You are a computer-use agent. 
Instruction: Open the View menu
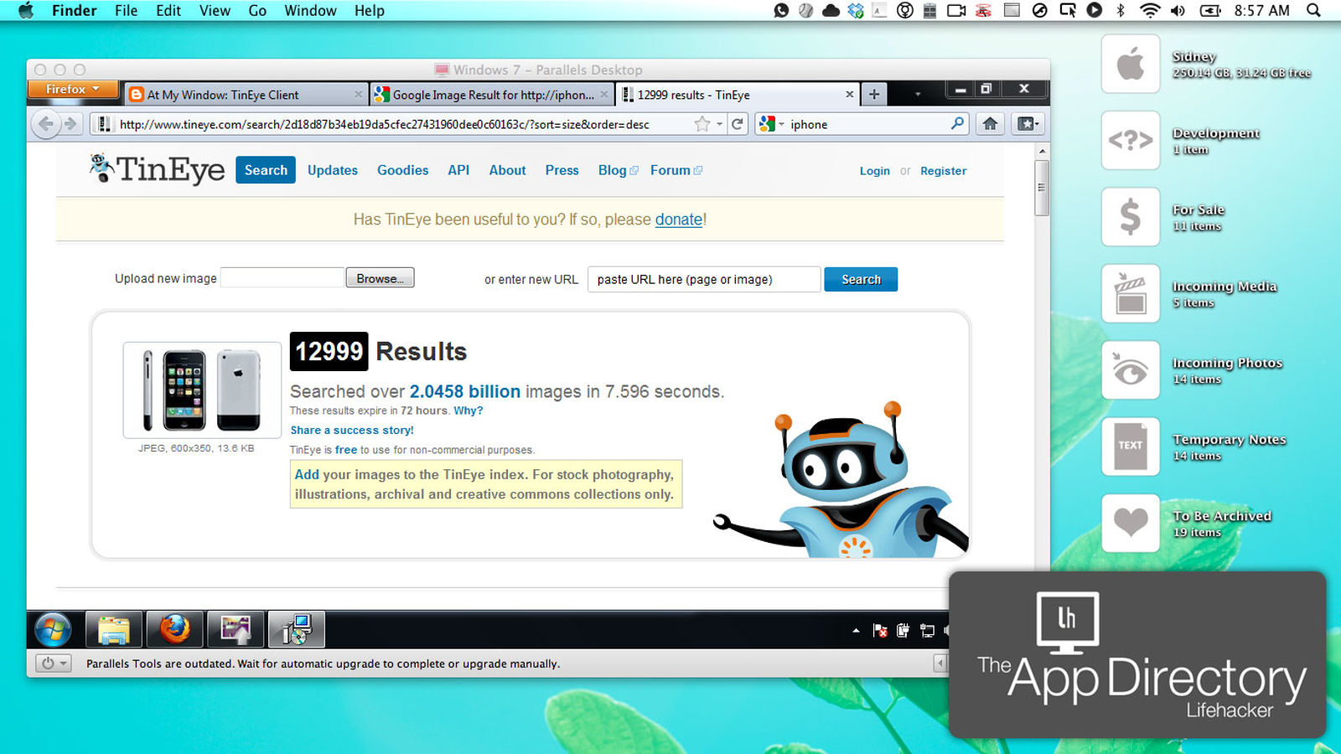(x=215, y=10)
